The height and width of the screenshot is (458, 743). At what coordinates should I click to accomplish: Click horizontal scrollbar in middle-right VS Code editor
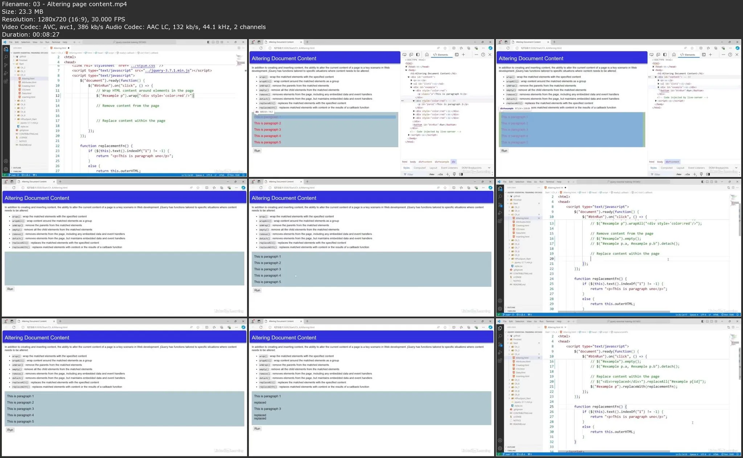pos(614,311)
